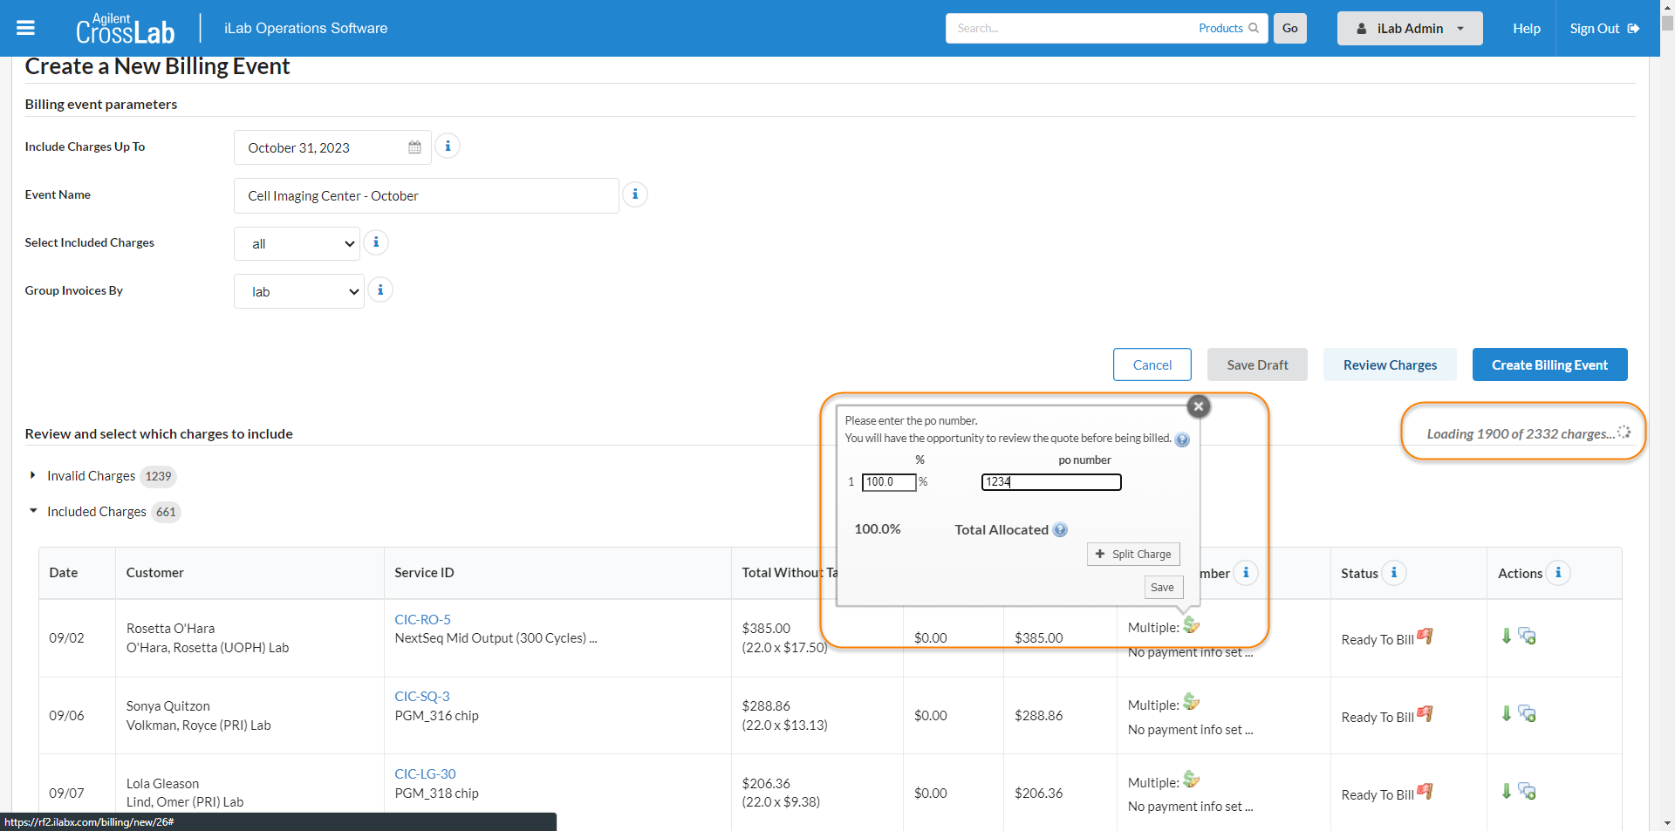Viewport: 1675px width, 831px height.
Task: Click the Split Charge button
Action: (x=1133, y=554)
